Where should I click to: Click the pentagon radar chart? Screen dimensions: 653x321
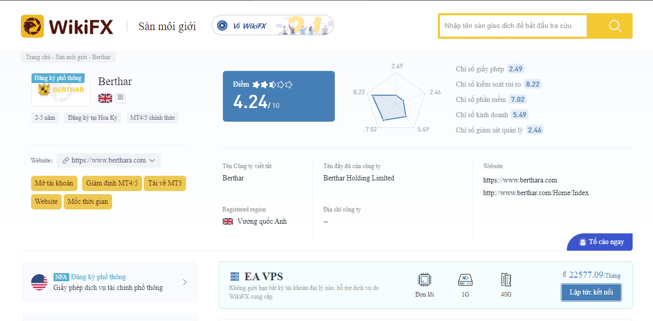pos(396,99)
